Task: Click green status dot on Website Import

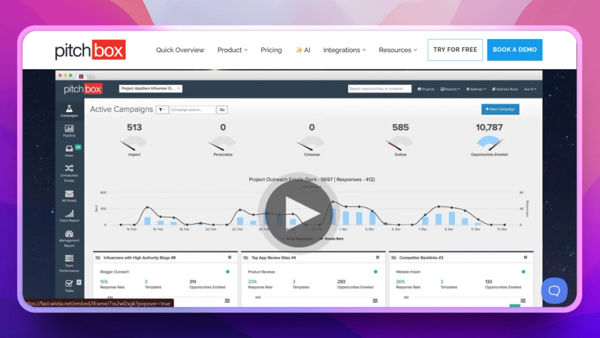Action: (523, 272)
